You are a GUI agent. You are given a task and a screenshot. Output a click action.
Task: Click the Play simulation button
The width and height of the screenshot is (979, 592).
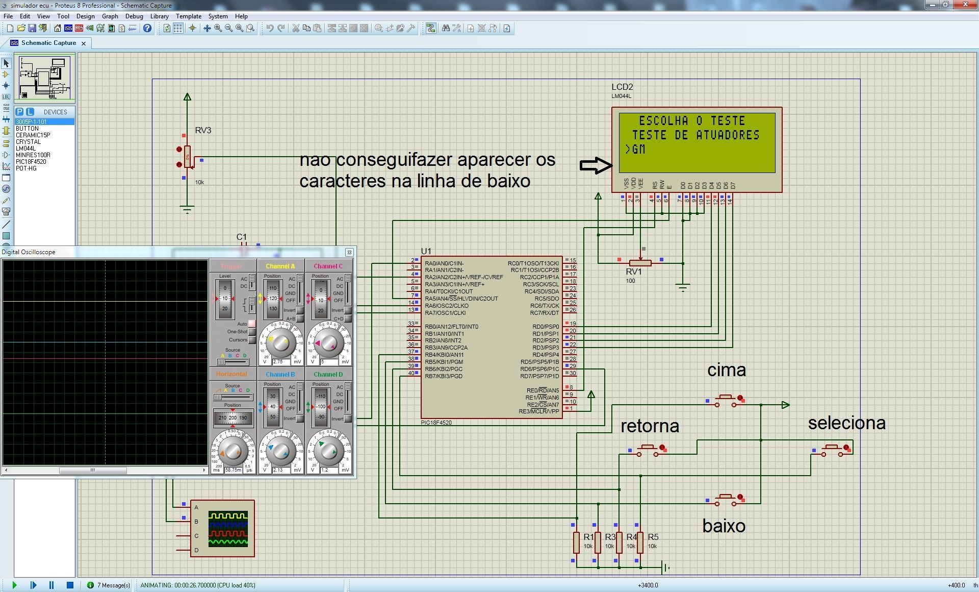[14, 585]
